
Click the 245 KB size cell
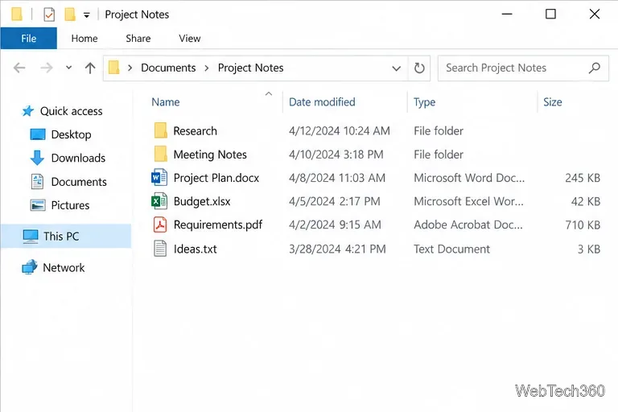pyautogui.click(x=583, y=178)
